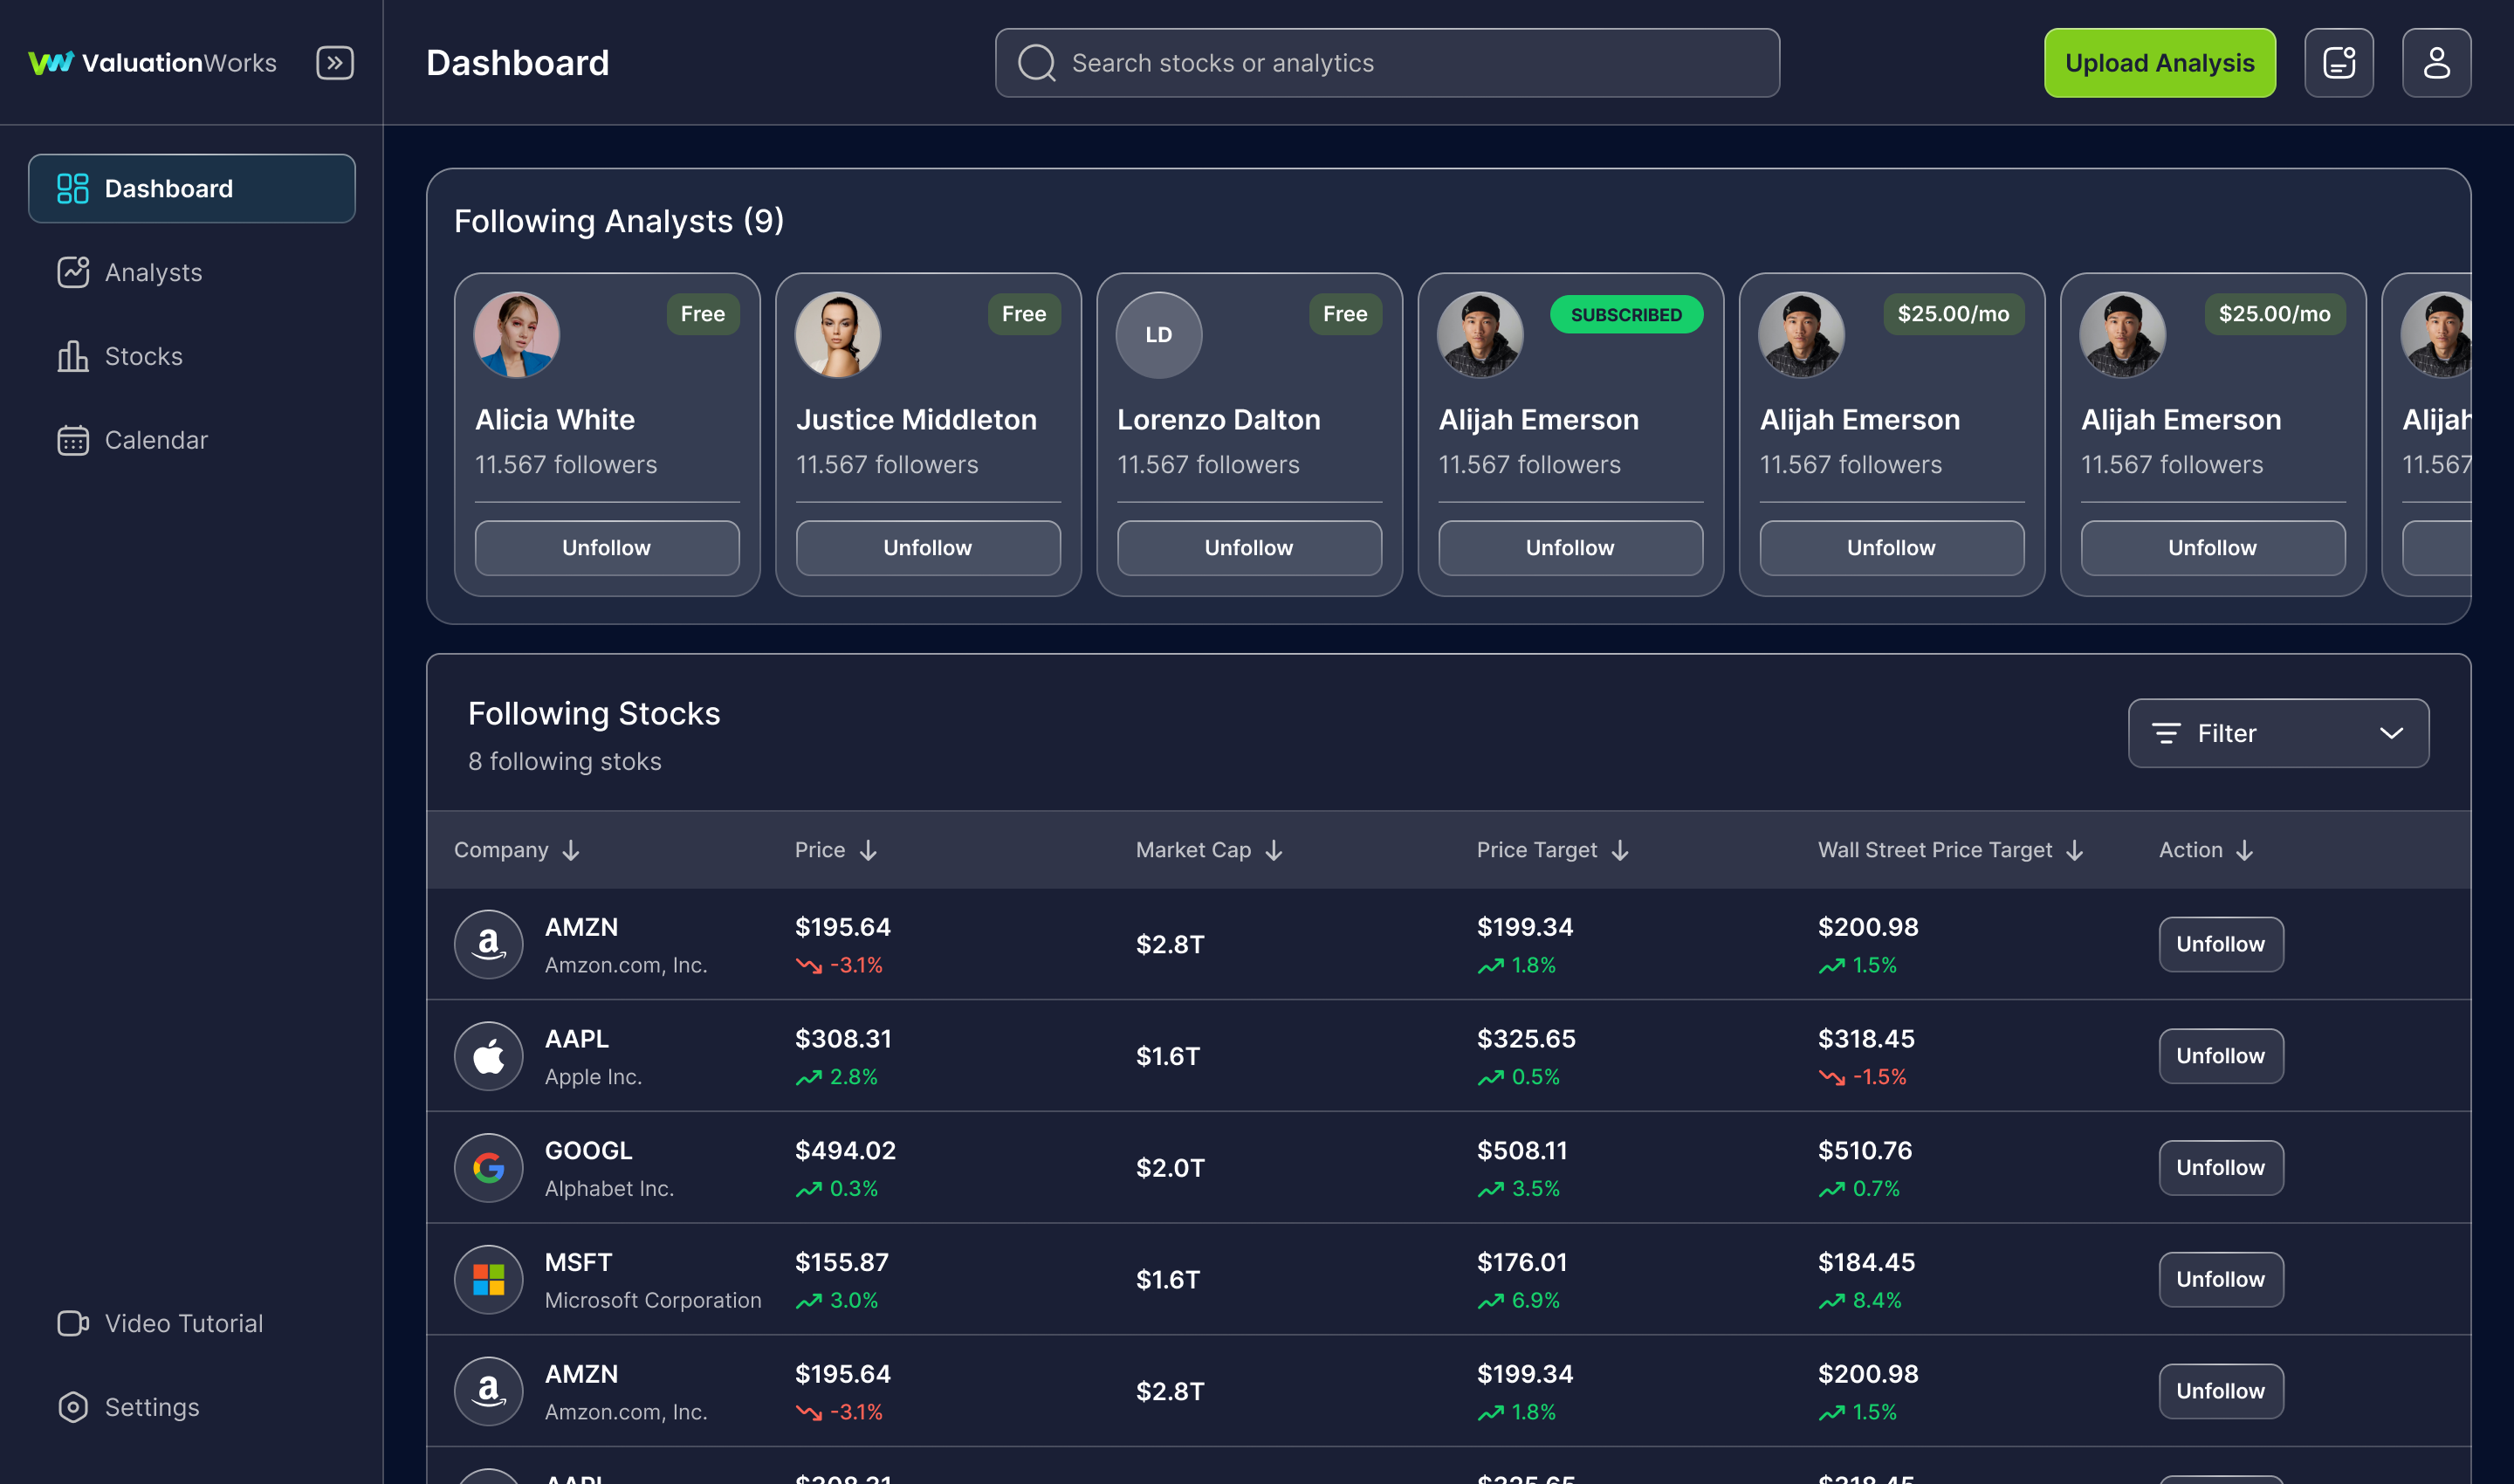Unfollow analyst Justice Middleton
This screenshot has height=1484, width=2514.
click(x=927, y=547)
